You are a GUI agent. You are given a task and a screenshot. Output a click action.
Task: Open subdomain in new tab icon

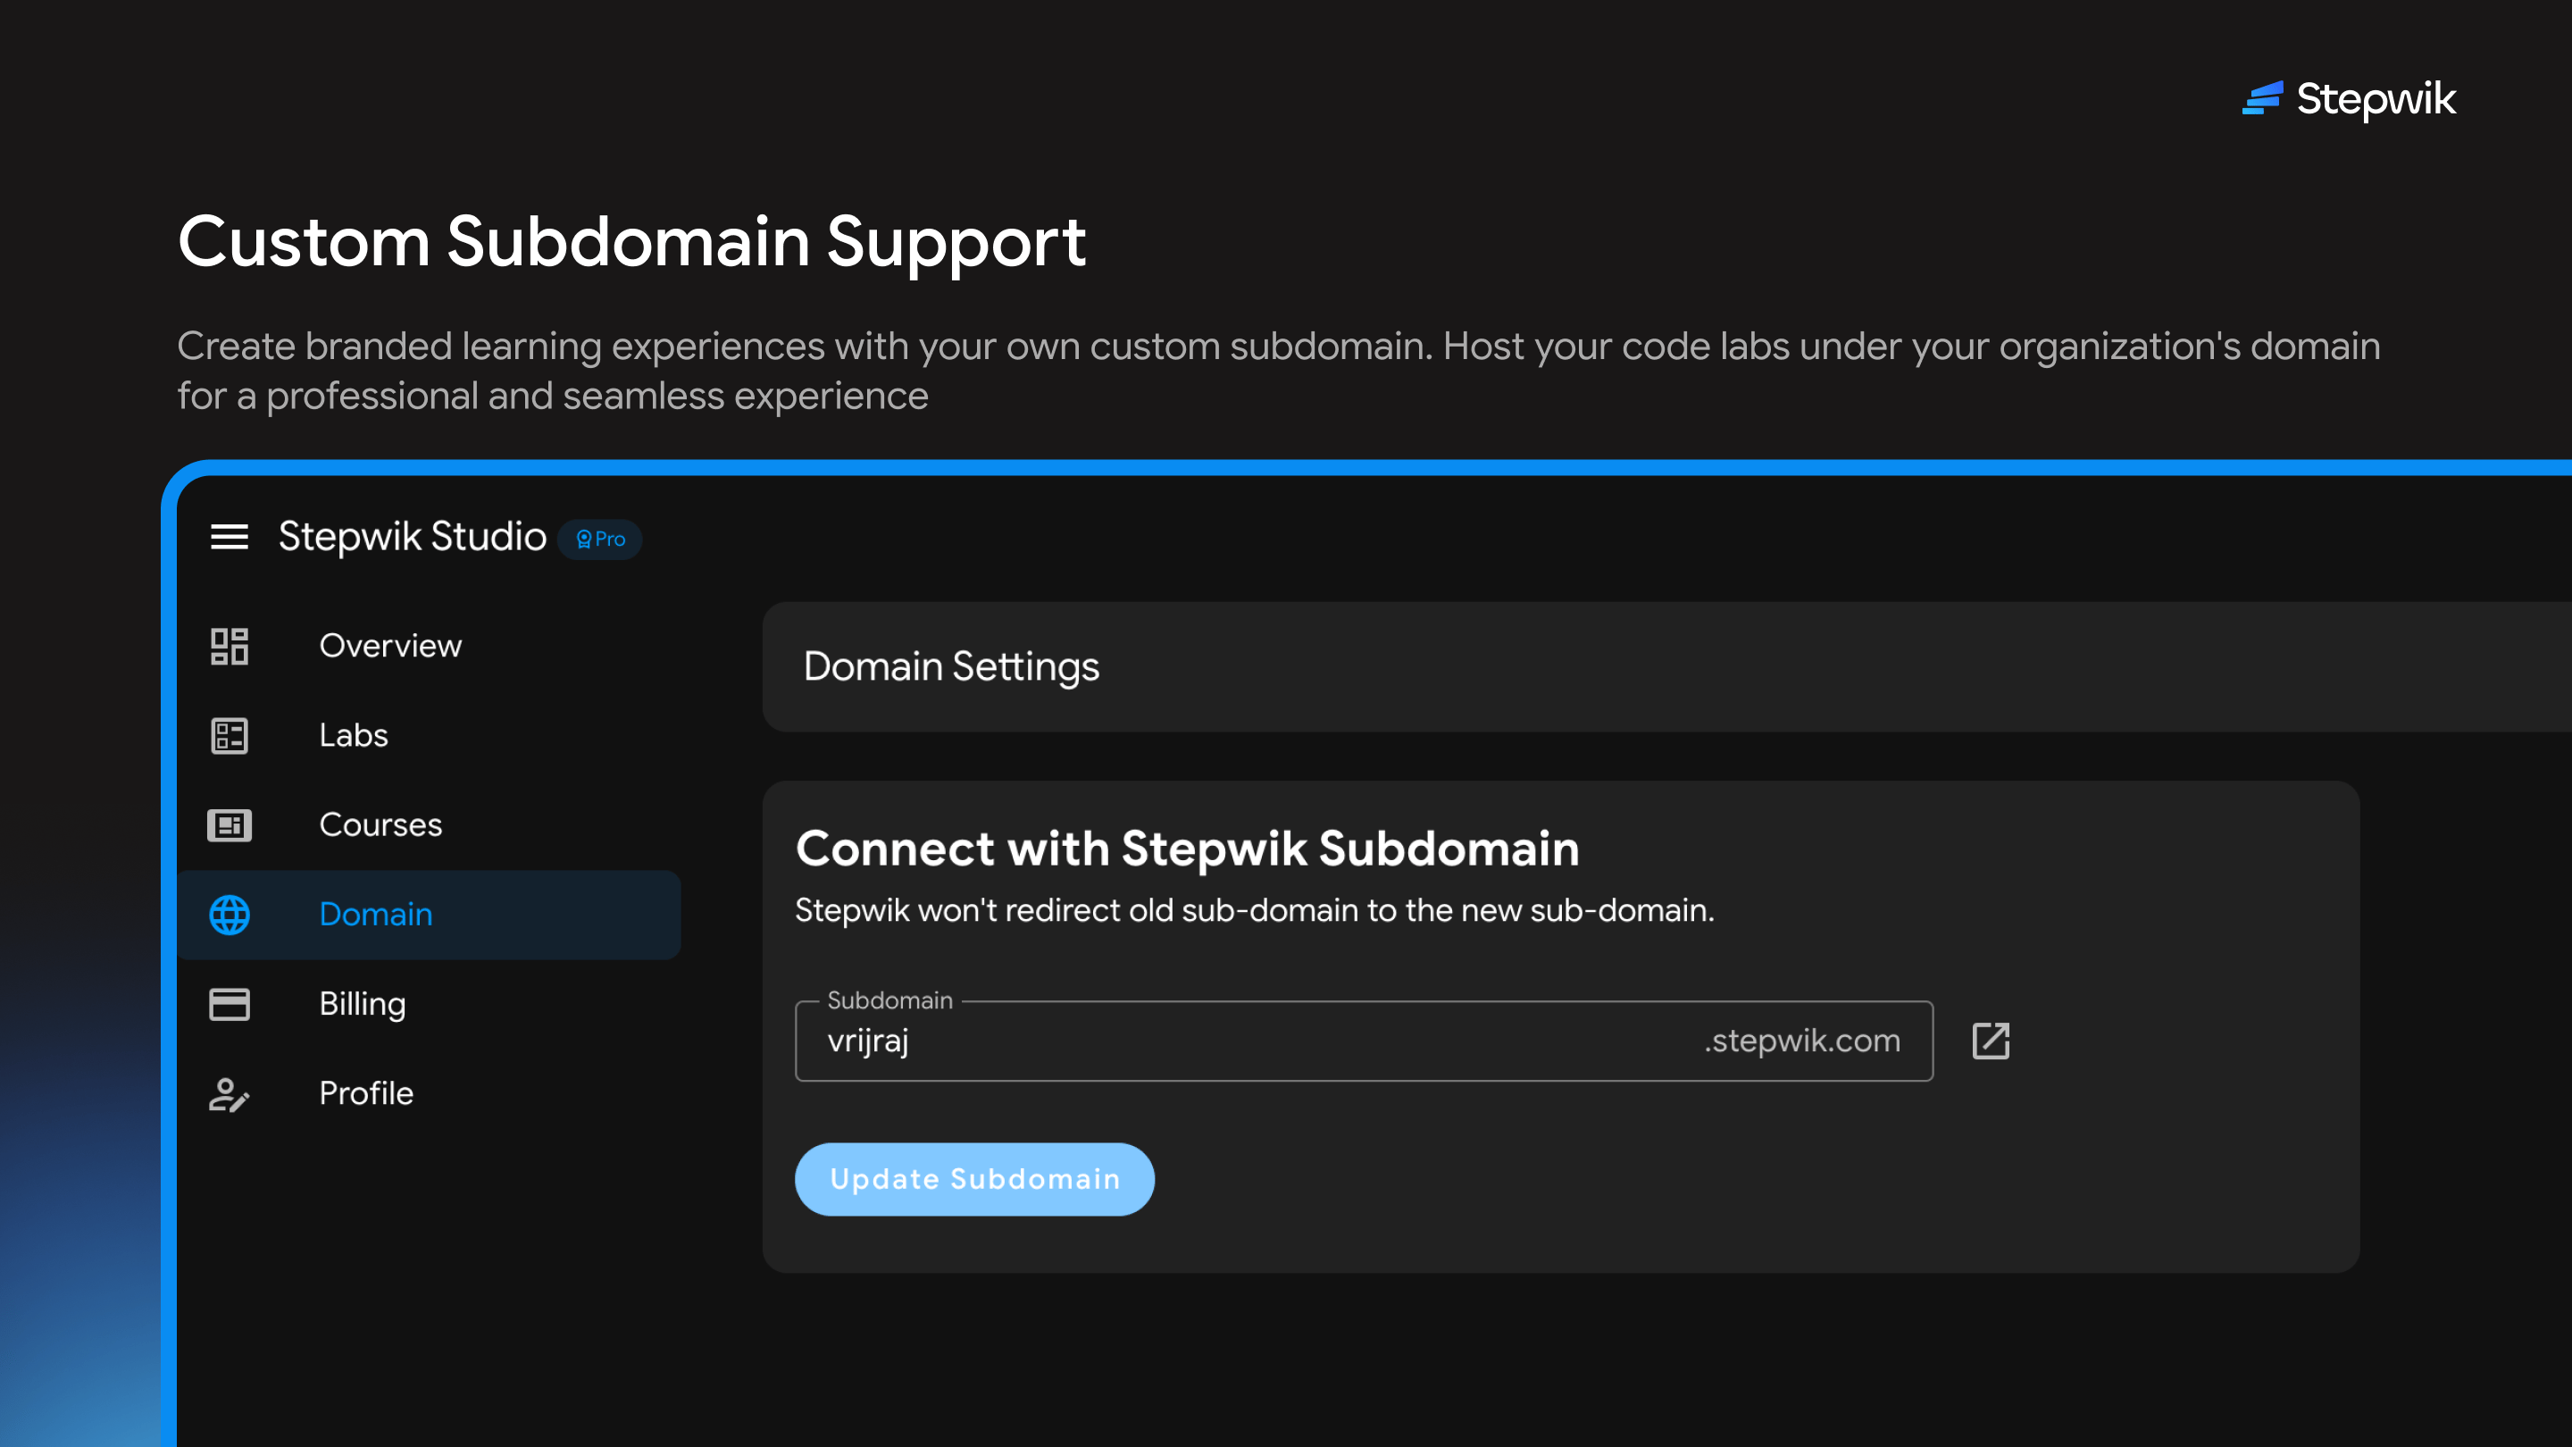[1990, 1041]
